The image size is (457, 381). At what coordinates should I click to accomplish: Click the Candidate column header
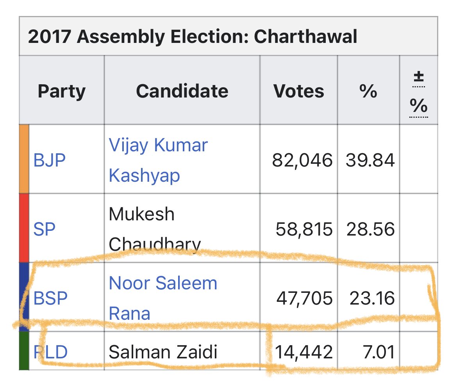click(x=182, y=91)
